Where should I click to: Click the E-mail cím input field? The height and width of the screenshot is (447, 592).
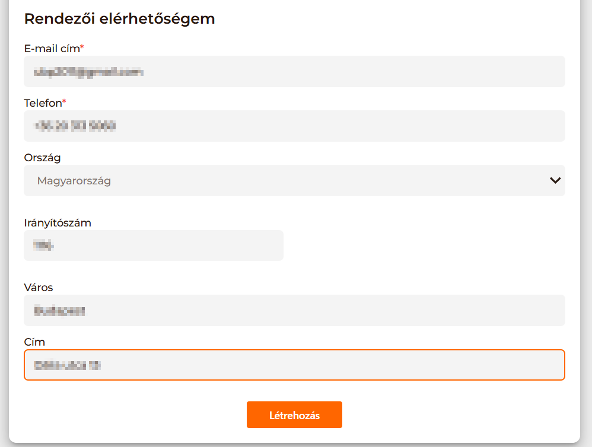coord(294,72)
